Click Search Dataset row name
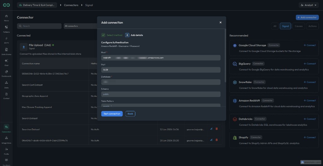Image resolution: width=323 pixels, height=166 pixels. [x=30, y=118]
